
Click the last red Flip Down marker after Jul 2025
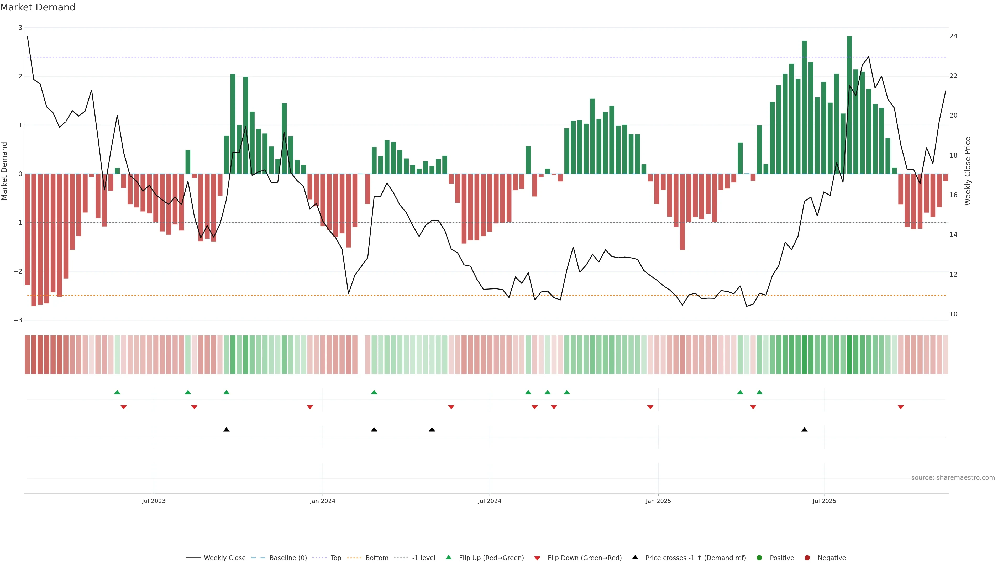point(900,407)
